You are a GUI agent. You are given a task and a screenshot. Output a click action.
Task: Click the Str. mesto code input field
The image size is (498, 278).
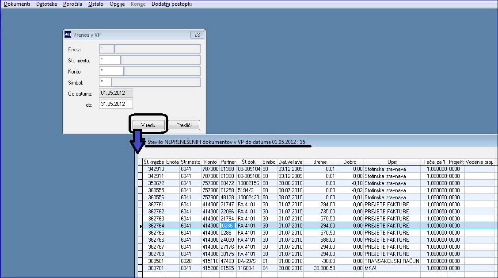pyautogui.click(x=110, y=60)
